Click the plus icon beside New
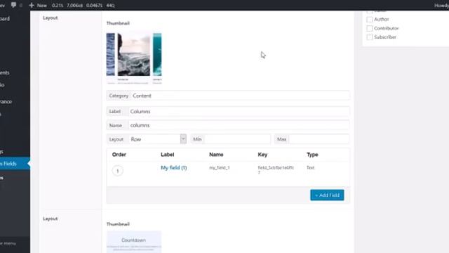Viewport: 449px width, 253px height. click(x=32, y=5)
